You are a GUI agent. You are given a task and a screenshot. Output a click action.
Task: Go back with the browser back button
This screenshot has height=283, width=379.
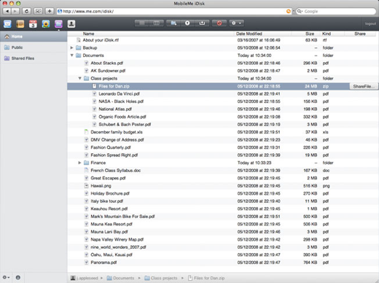(7, 11)
